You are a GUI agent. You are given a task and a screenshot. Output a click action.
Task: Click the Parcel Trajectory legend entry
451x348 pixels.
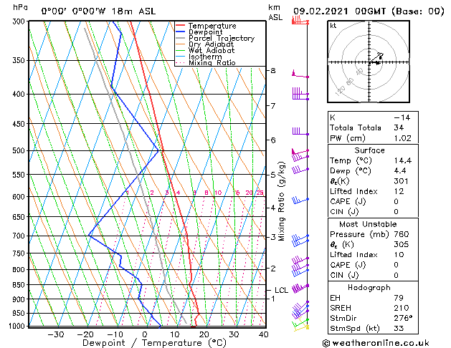point(221,39)
